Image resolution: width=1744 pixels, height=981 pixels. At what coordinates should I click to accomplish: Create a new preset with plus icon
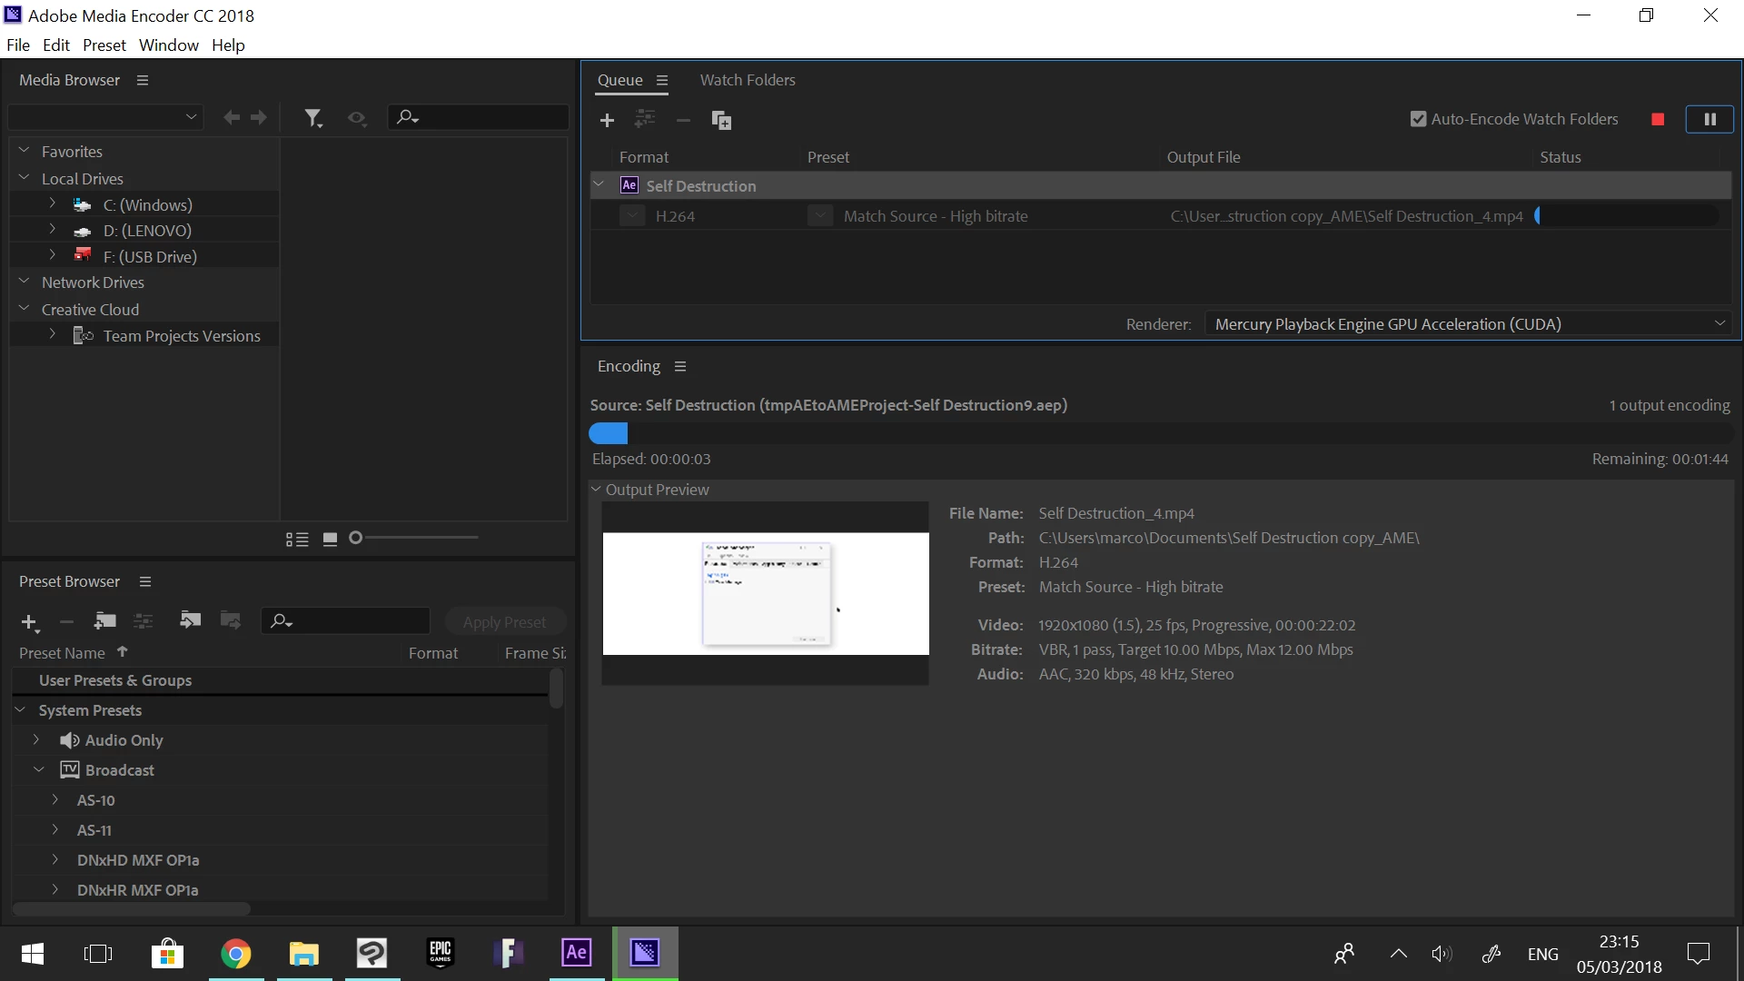(29, 622)
